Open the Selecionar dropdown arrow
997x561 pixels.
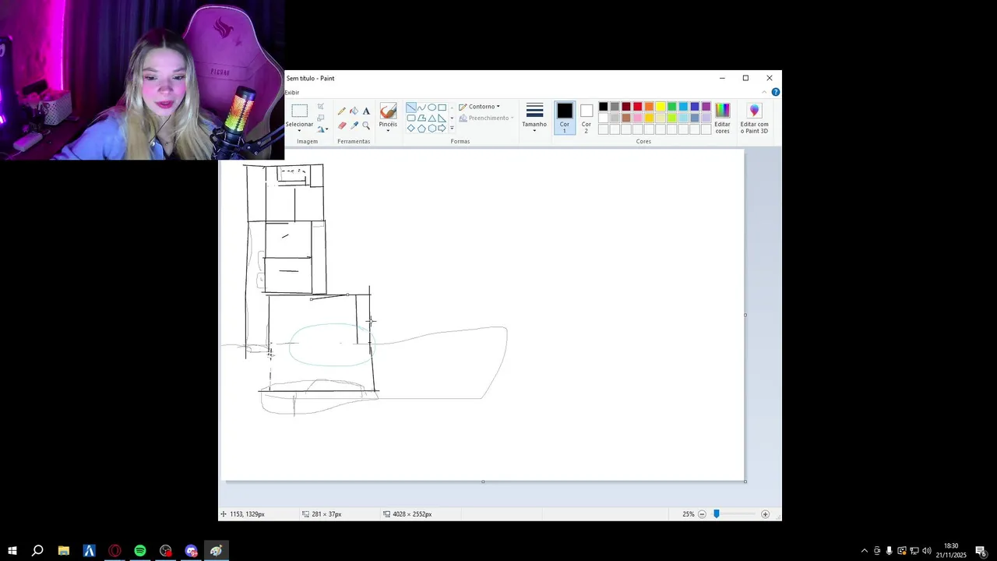tap(299, 131)
